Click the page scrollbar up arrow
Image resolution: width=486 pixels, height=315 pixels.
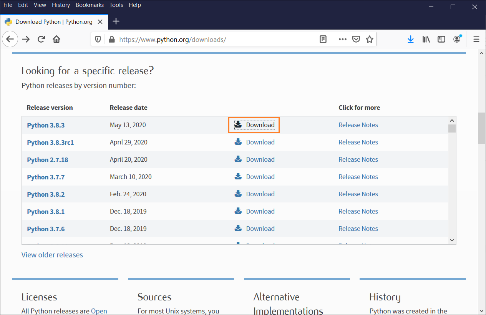pos(482,53)
